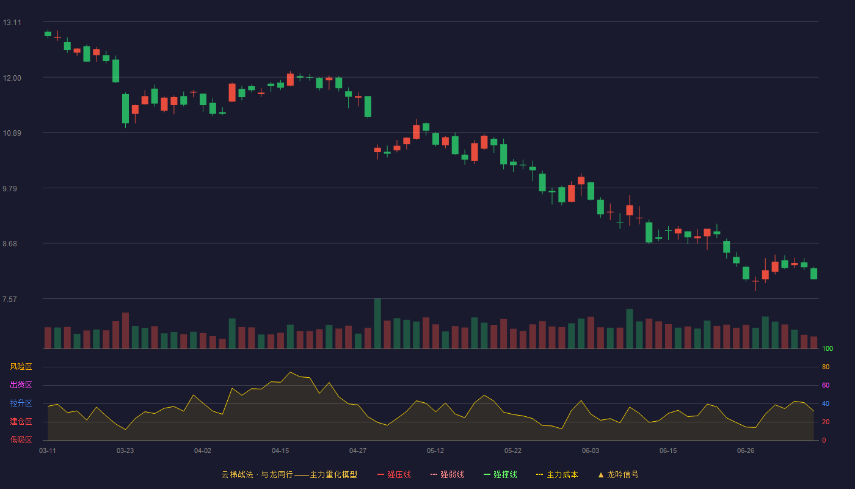Toggle the 强压线 legend item
Viewport: 855px width, 489px height.
pyautogui.click(x=394, y=474)
